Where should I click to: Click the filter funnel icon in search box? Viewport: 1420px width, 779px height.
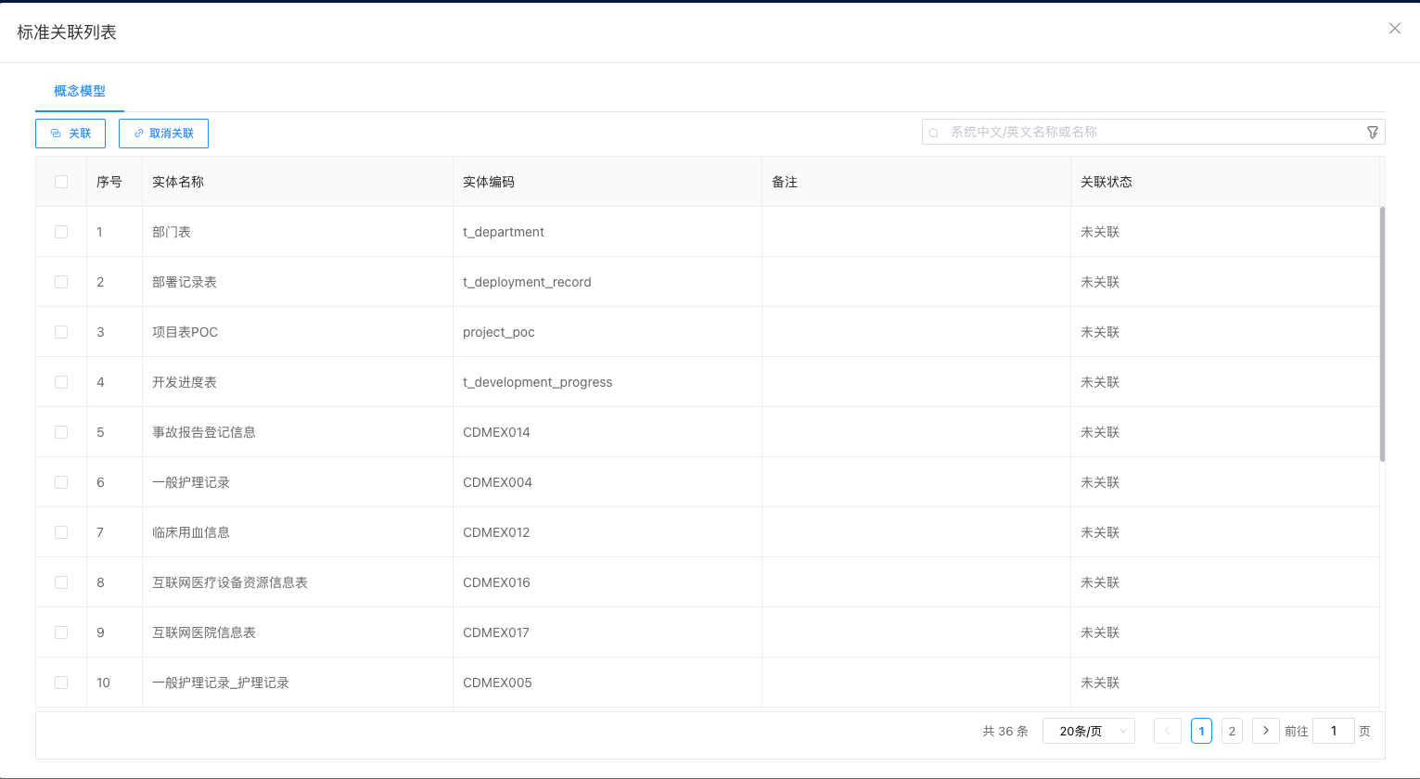1373,133
